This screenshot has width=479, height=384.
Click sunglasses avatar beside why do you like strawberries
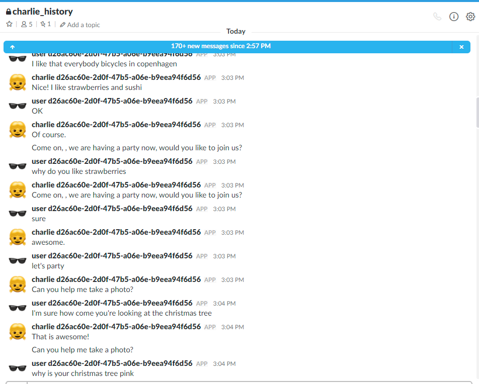point(18,166)
